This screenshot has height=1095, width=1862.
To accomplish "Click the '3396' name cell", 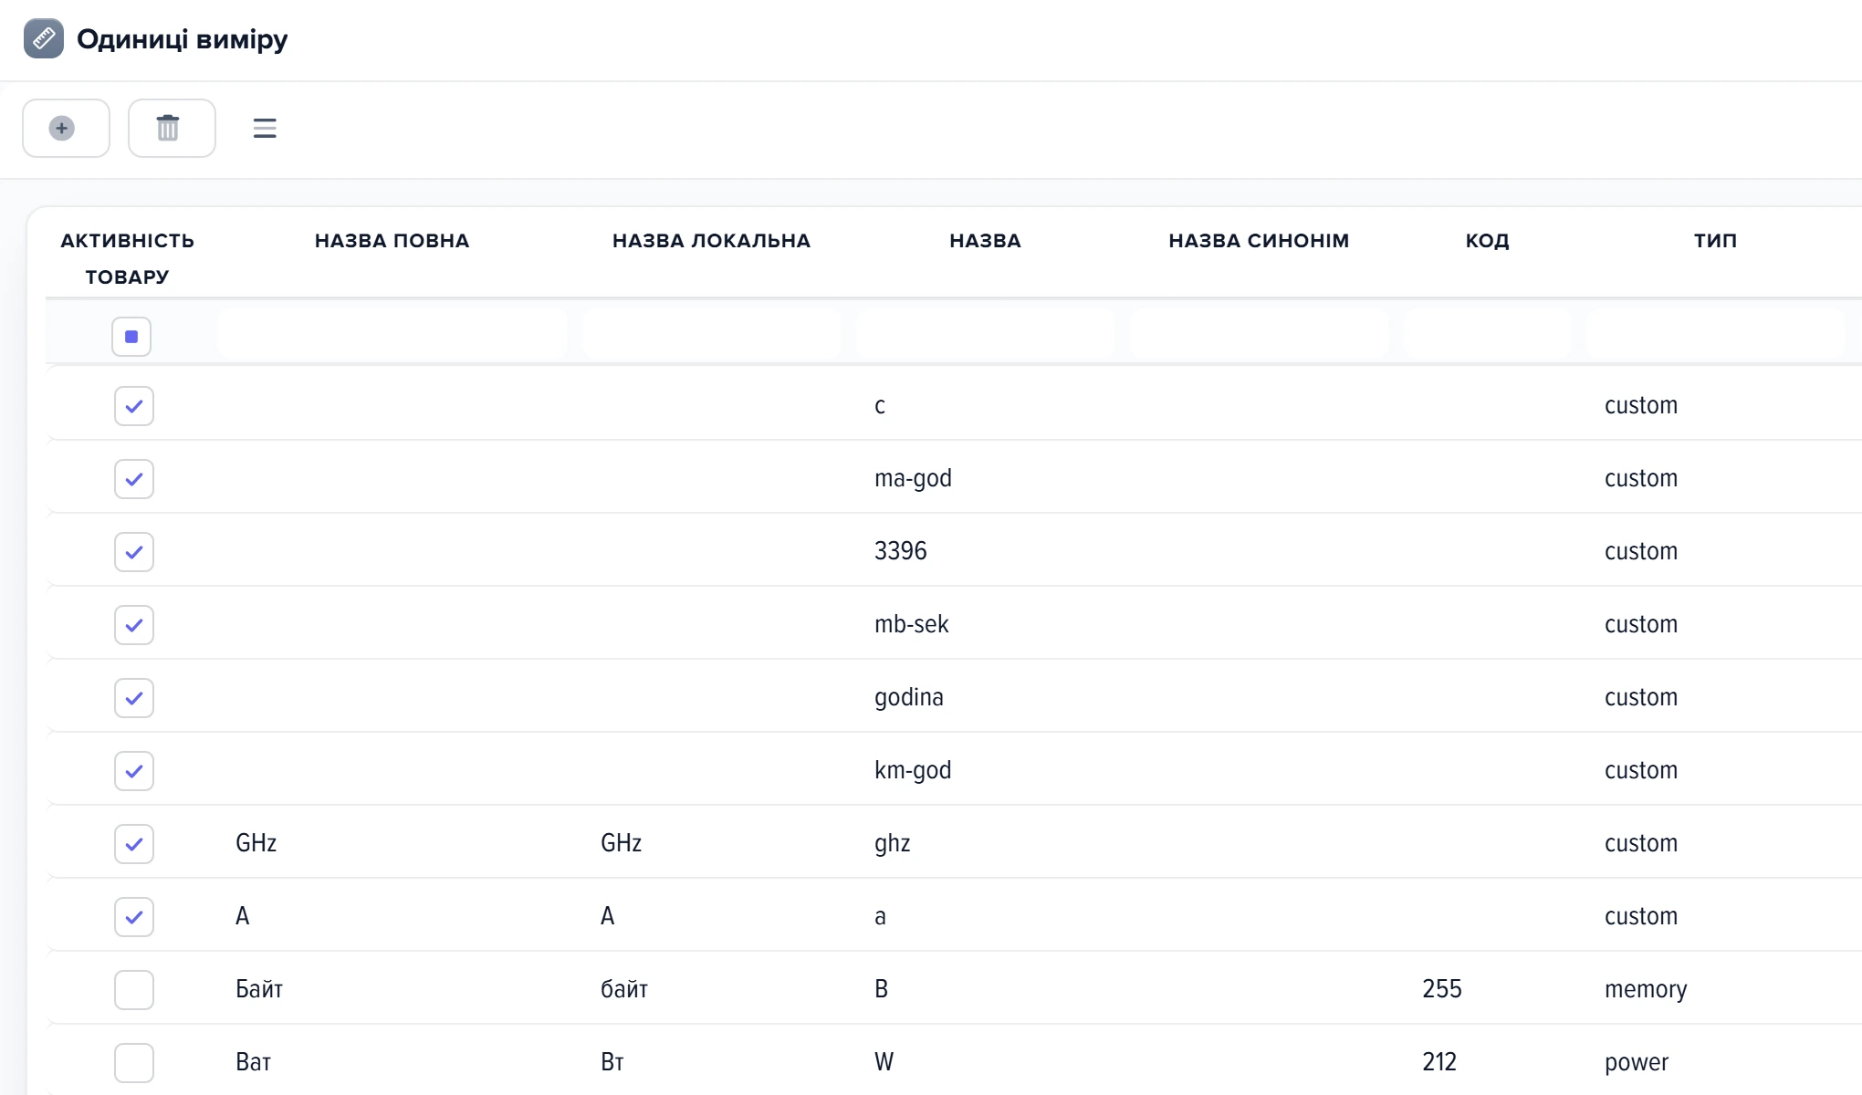I will click(900, 551).
